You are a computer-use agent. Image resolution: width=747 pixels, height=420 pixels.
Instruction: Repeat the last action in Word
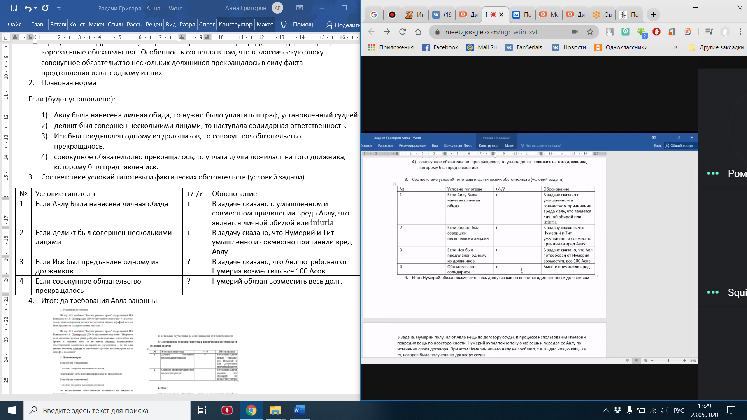(x=45, y=8)
